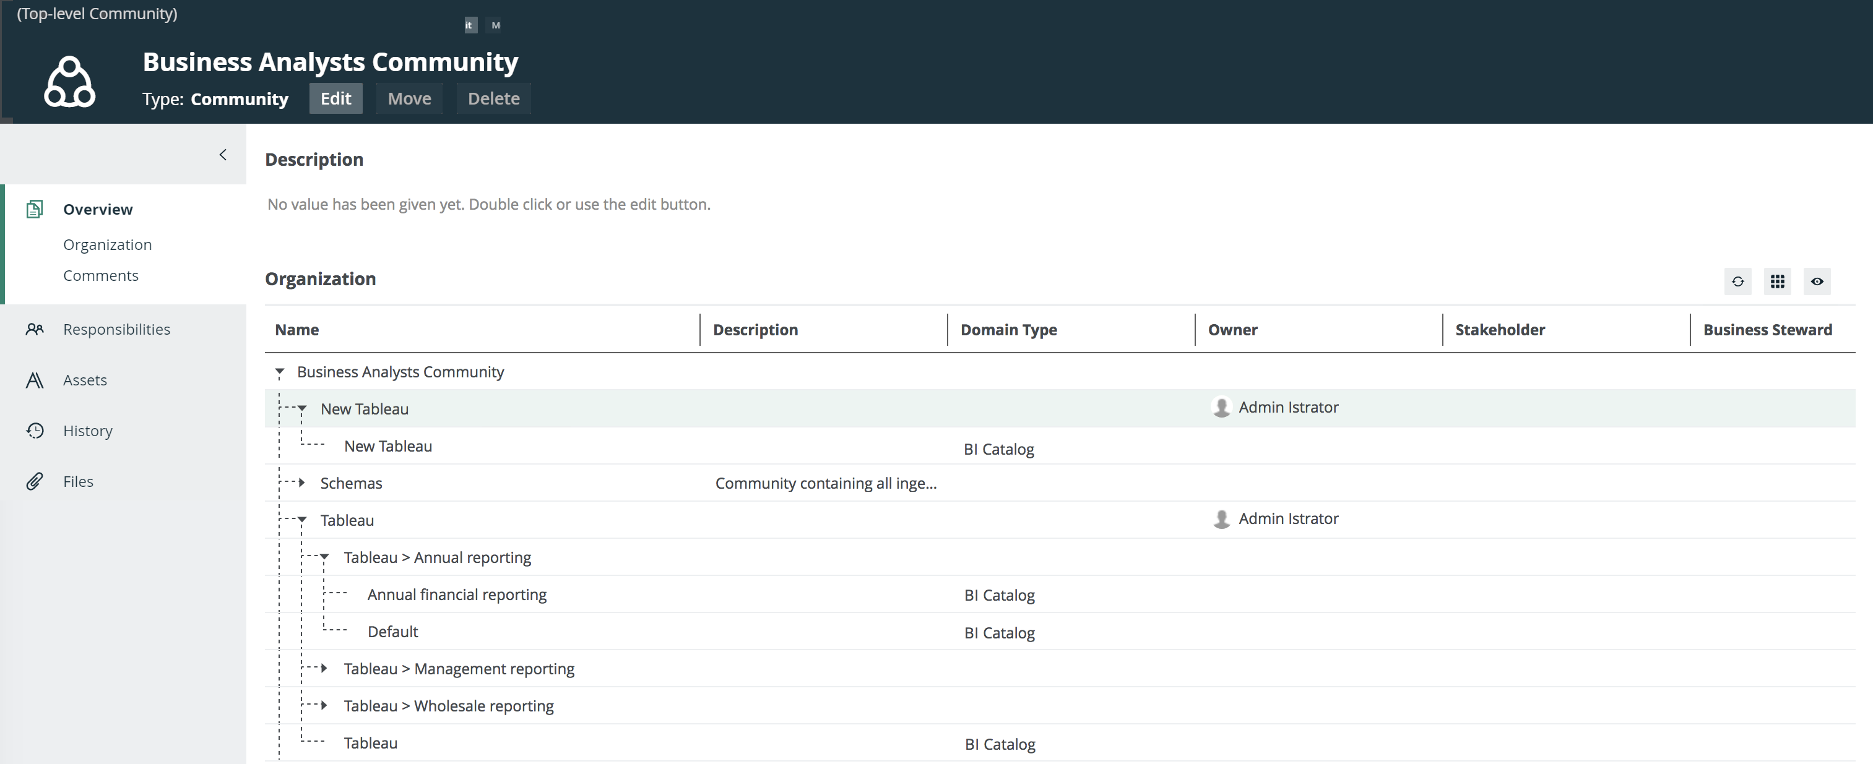
Task: Click the community icon in header
Action: click(x=70, y=82)
